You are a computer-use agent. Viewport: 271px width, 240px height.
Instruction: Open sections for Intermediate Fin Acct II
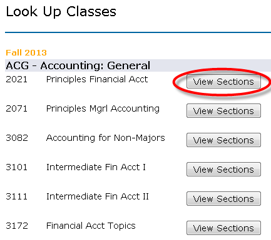coord(223,199)
